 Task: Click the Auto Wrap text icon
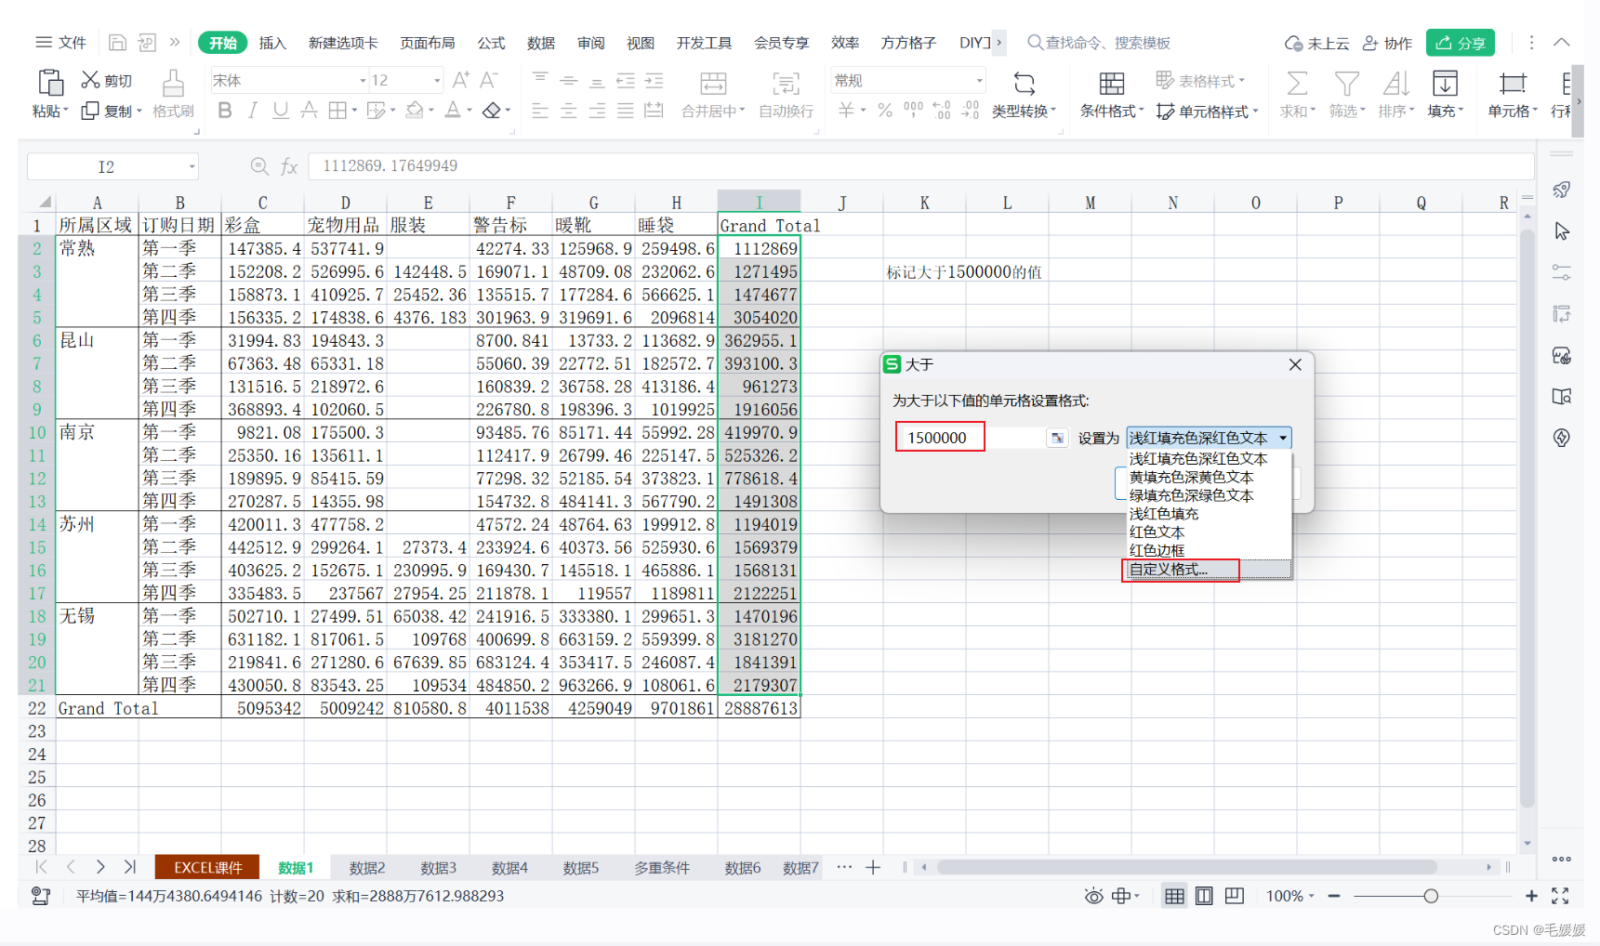point(786,83)
